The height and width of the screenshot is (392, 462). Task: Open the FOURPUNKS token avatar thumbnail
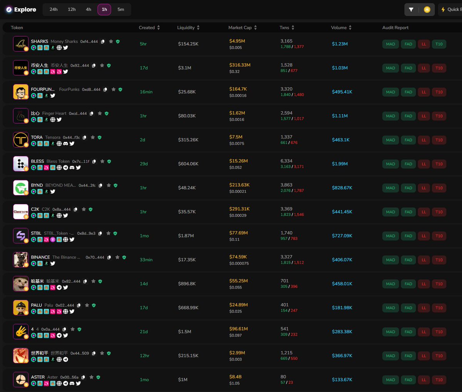pyautogui.click(x=21, y=92)
